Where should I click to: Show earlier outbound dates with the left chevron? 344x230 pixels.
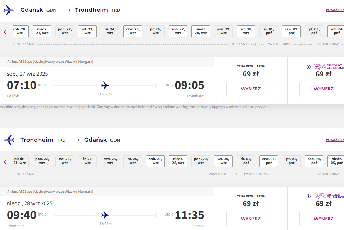pos(5,32)
